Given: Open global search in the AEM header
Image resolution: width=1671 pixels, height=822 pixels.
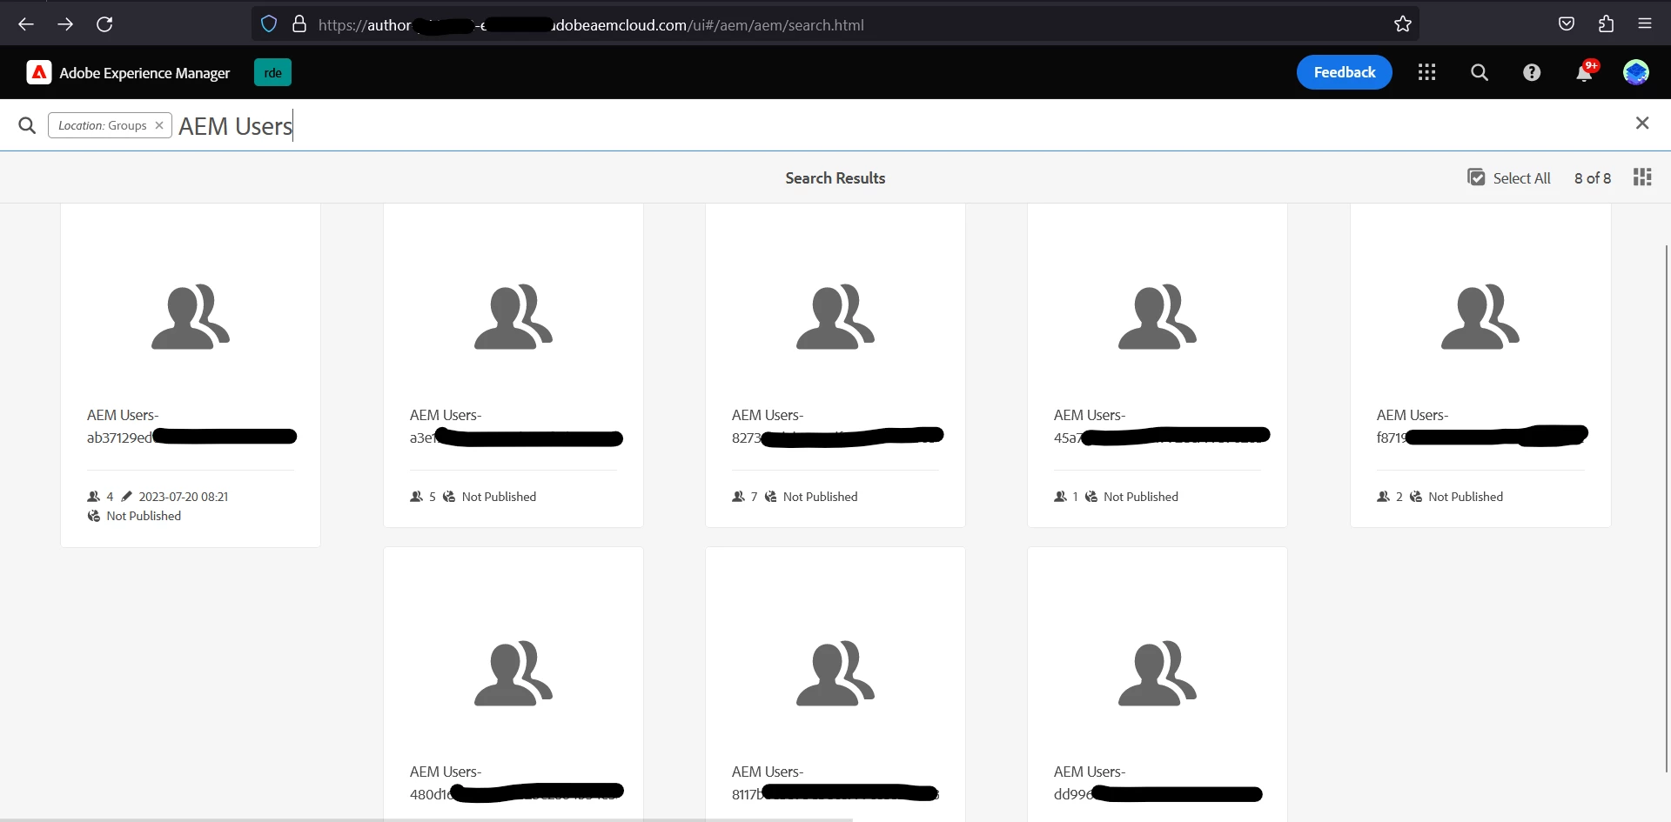Looking at the screenshot, I should coord(1480,72).
